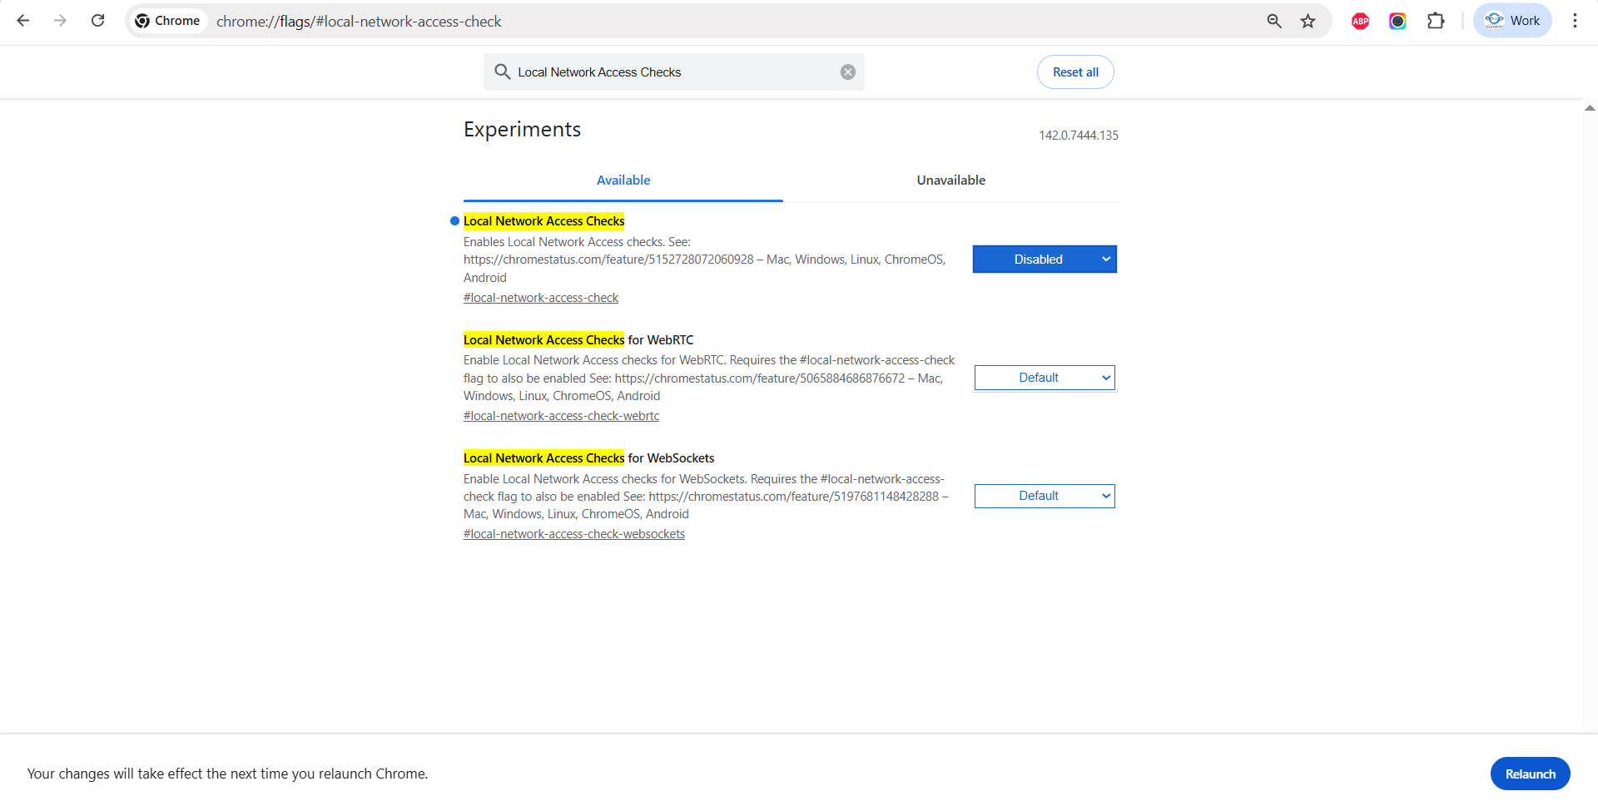Open the #local-network-access-check-webrtc link
This screenshot has width=1598, height=811.
561,416
